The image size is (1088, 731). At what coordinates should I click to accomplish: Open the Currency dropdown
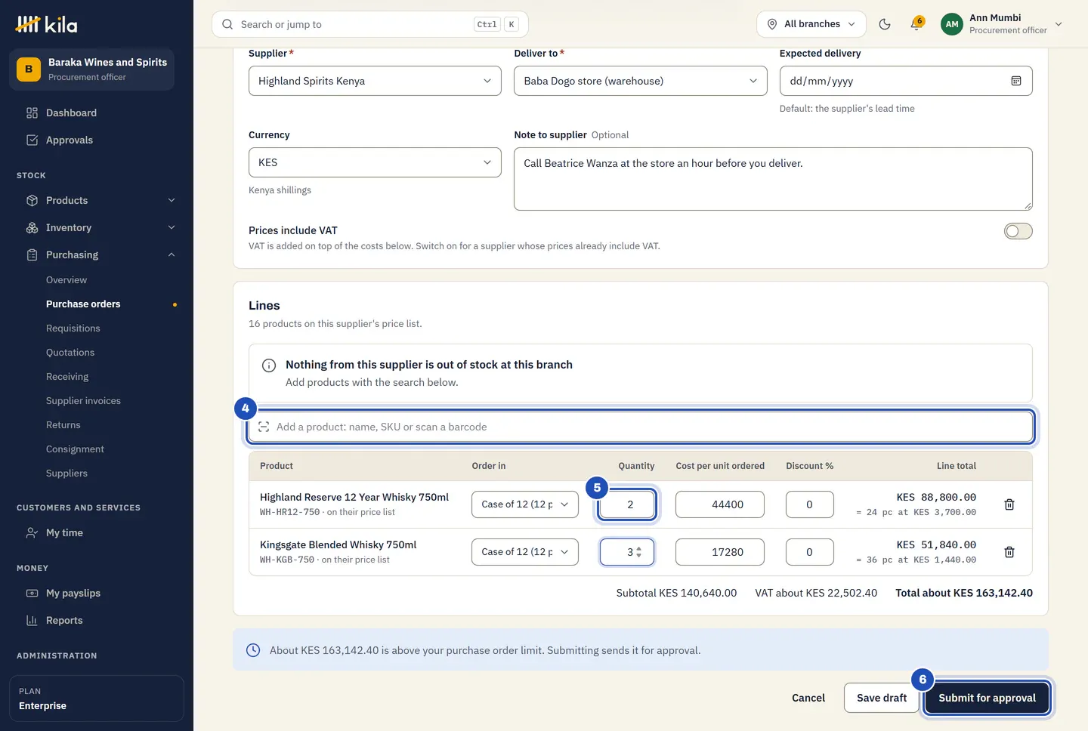(x=375, y=162)
